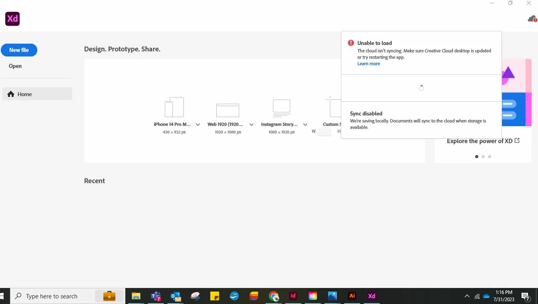Select the Web 1920 artboard preset

pyautogui.click(x=228, y=110)
